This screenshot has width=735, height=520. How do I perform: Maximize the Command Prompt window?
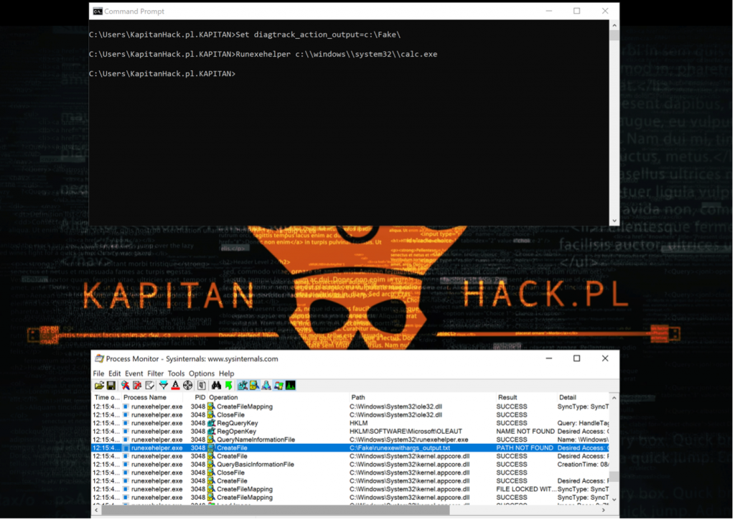click(577, 11)
